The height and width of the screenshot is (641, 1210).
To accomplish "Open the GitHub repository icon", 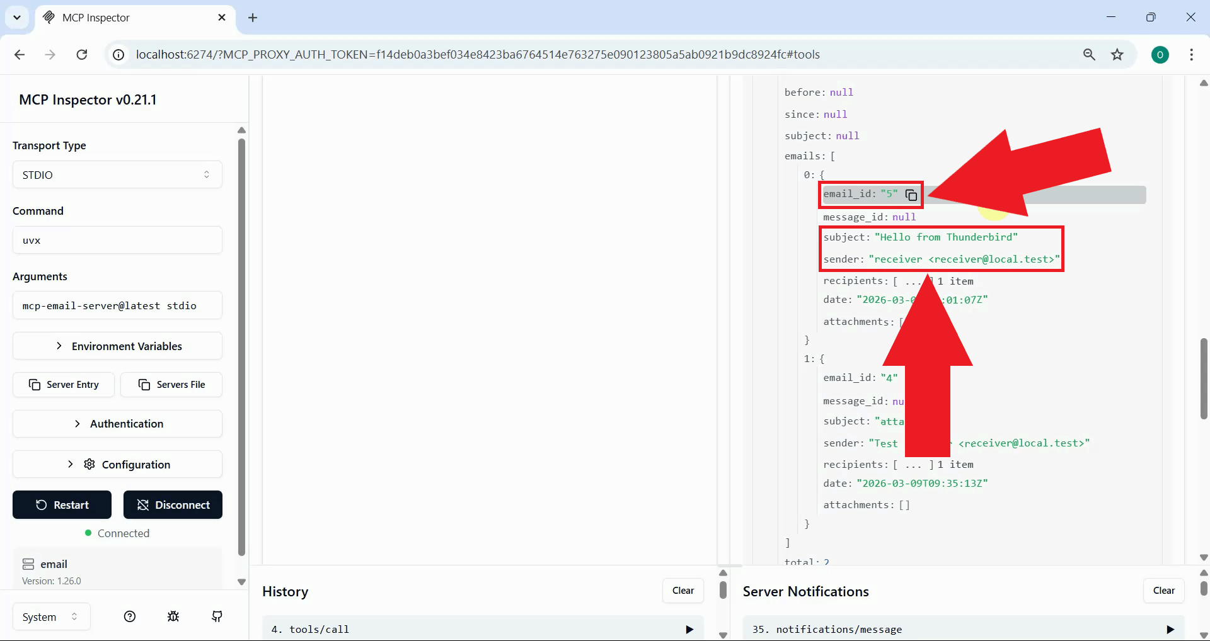I will pos(216,616).
